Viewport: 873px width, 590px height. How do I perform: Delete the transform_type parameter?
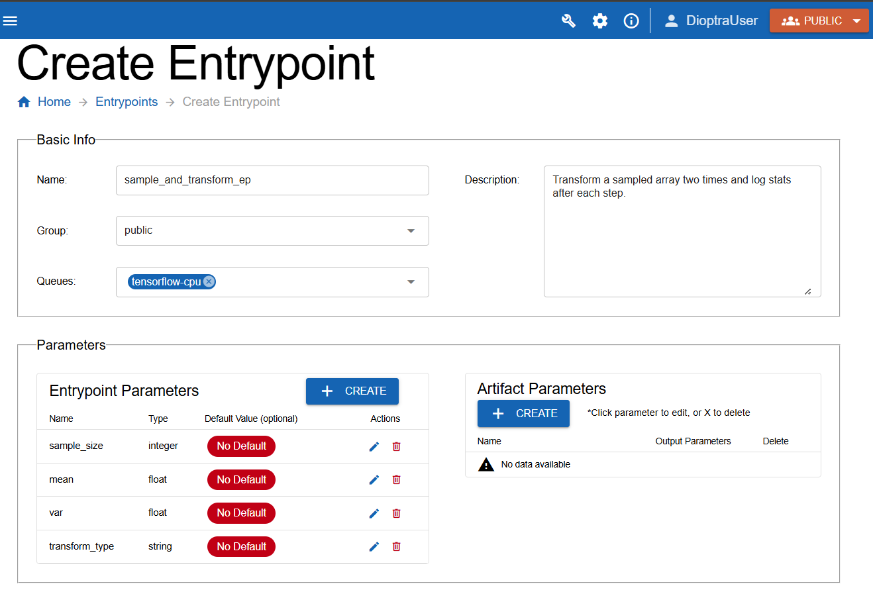coord(397,547)
